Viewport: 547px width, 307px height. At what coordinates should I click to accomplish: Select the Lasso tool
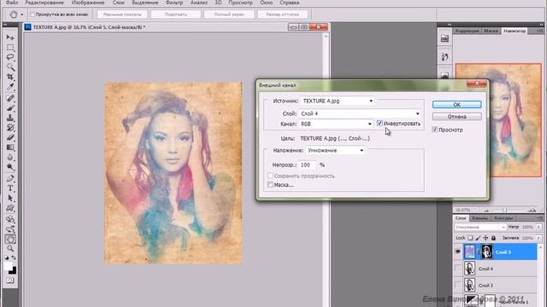[10, 57]
